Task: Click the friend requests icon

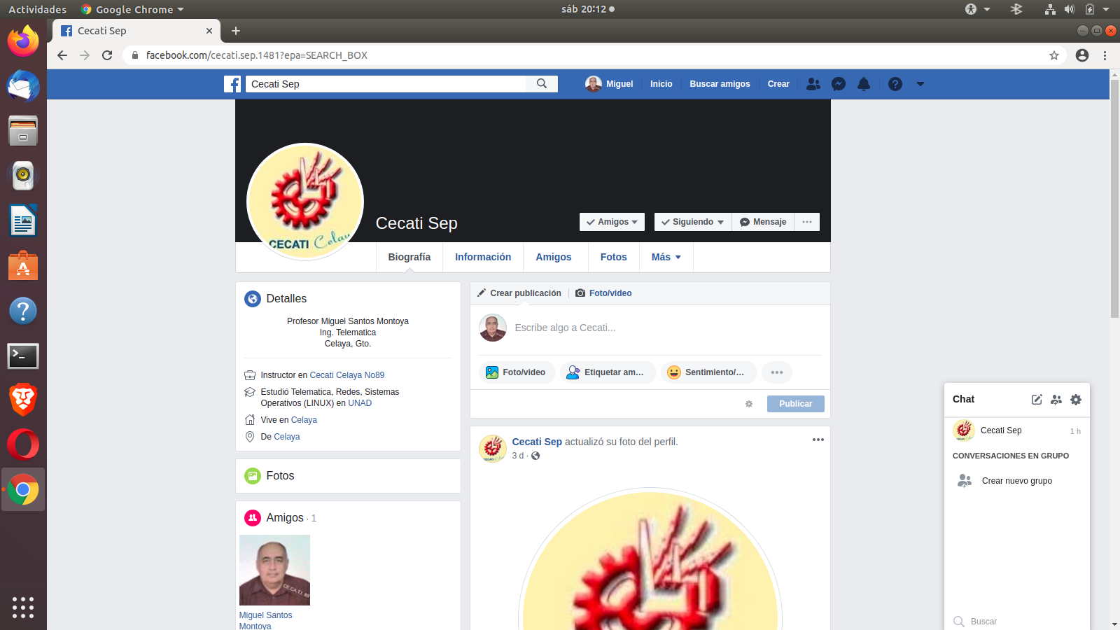Action: (x=813, y=84)
